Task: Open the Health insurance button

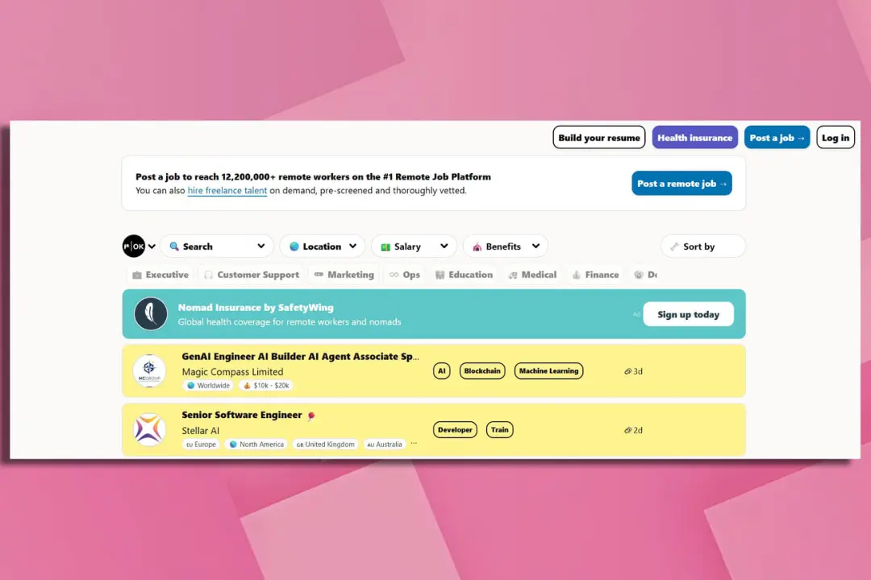Action: 695,138
